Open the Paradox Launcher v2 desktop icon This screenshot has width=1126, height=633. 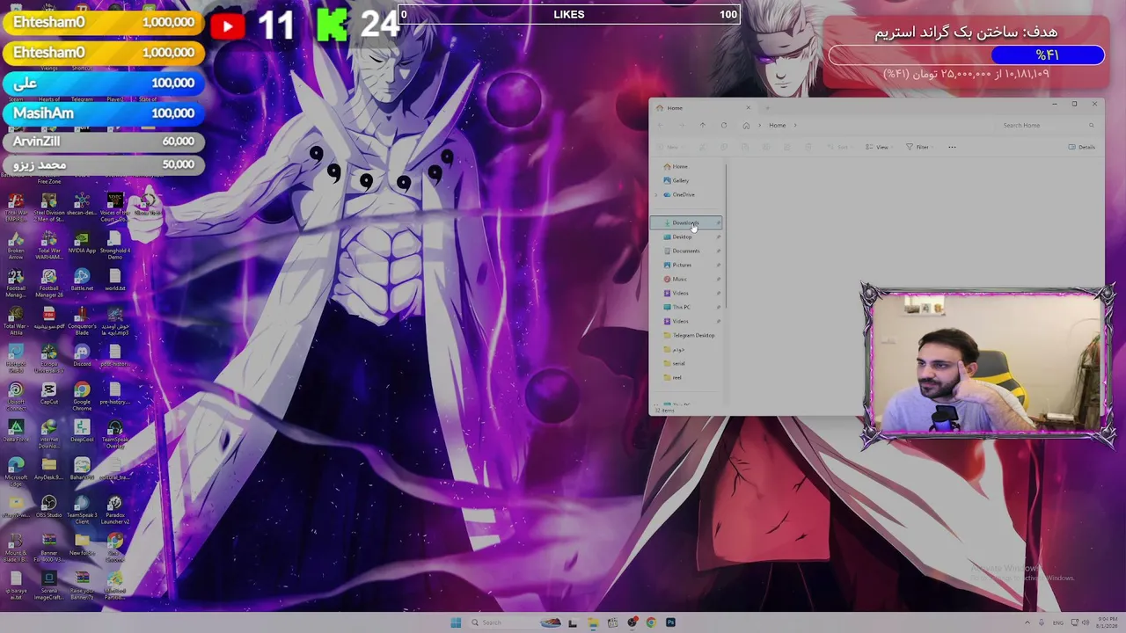click(x=114, y=510)
